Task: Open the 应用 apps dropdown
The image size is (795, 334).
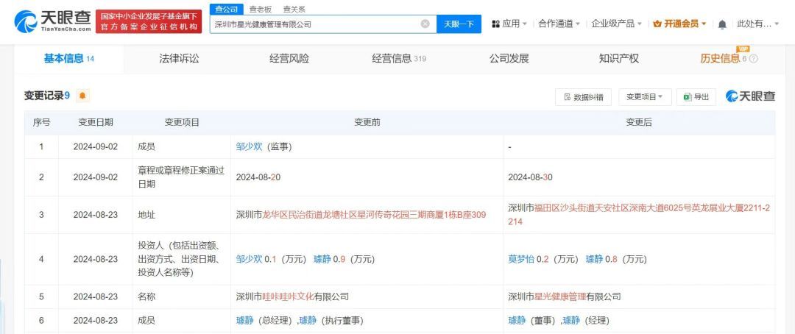Action: (x=509, y=24)
